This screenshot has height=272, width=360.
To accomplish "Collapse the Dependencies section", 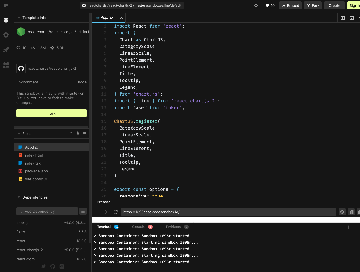I will (19, 197).
